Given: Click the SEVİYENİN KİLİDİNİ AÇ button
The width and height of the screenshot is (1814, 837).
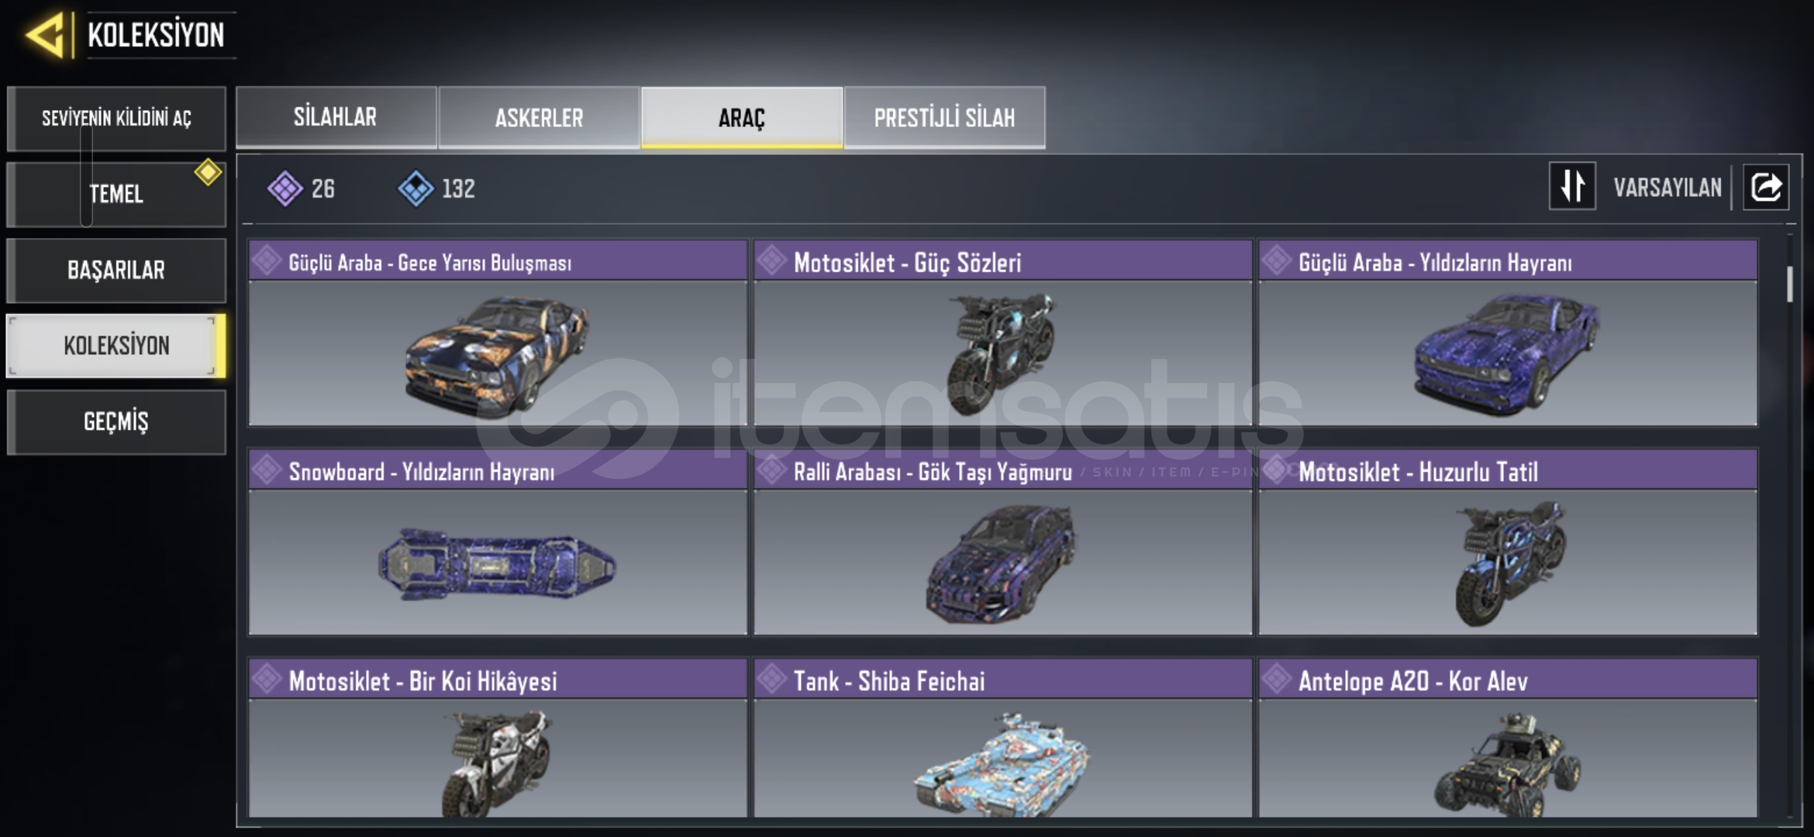Looking at the screenshot, I should click(116, 118).
